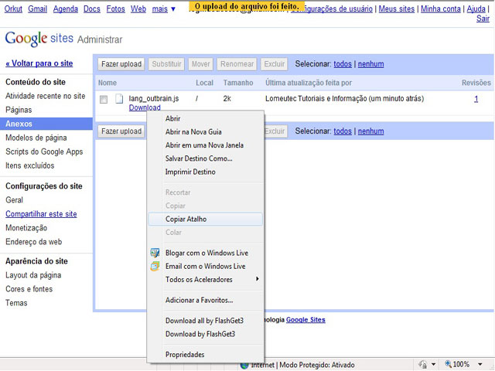Select Download all by FlashGet3
Image resolution: width=495 pixels, height=371 pixels.
pos(205,321)
